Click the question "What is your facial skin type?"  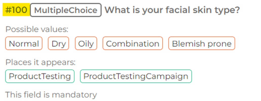pyautogui.click(x=172, y=10)
